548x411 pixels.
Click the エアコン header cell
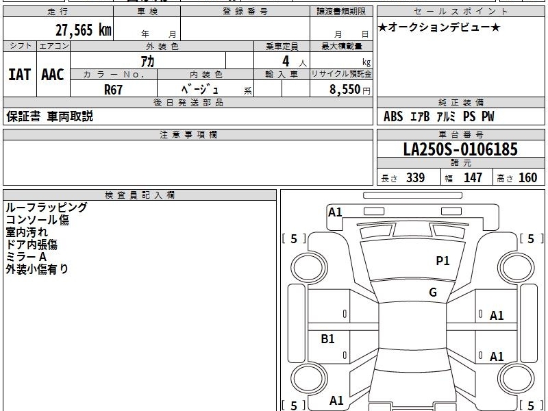53,46
